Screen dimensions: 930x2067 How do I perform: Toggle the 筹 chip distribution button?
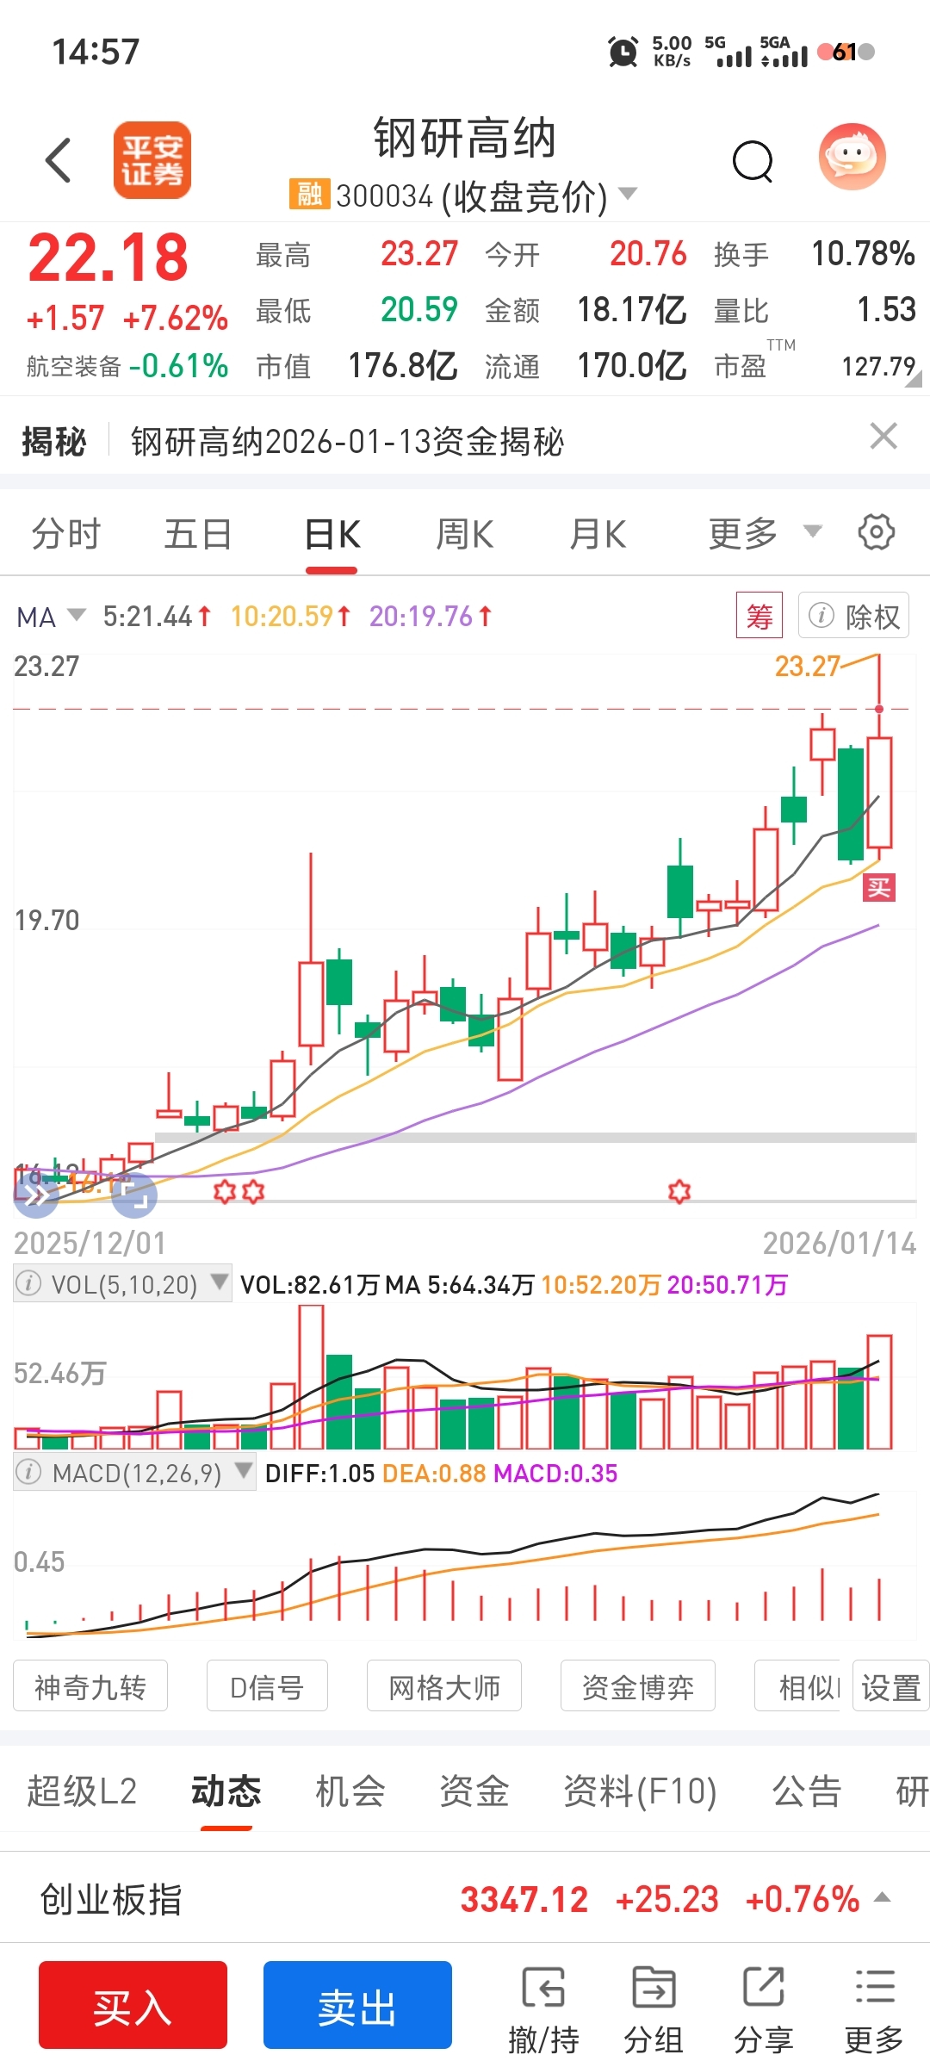click(x=759, y=615)
